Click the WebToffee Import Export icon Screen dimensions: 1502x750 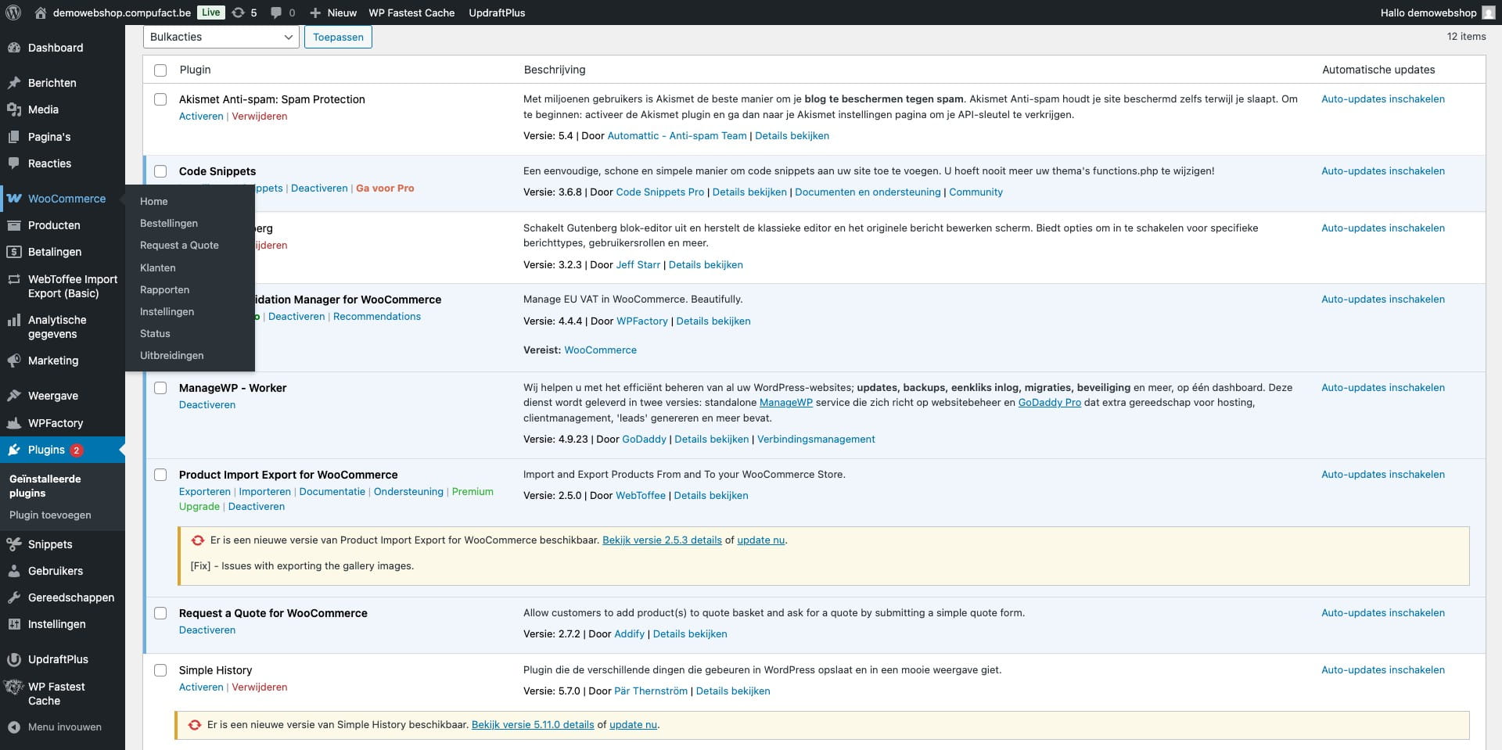coord(14,279)
